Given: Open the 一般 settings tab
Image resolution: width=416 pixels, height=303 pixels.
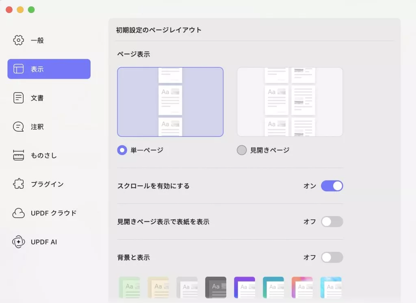Looking at the screenshot, I should pos(49,40).
